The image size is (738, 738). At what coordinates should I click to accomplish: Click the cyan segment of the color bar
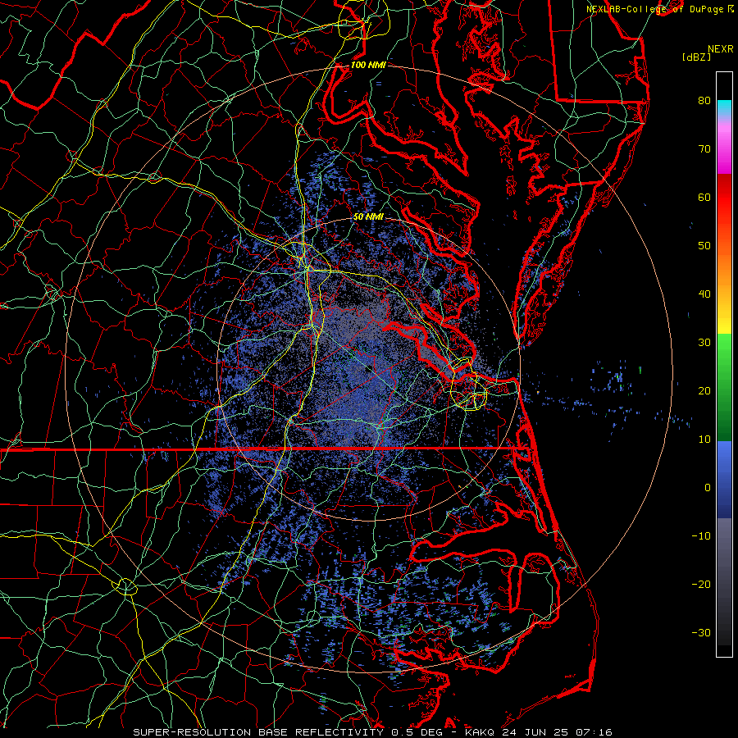click(x=724, y=107)
